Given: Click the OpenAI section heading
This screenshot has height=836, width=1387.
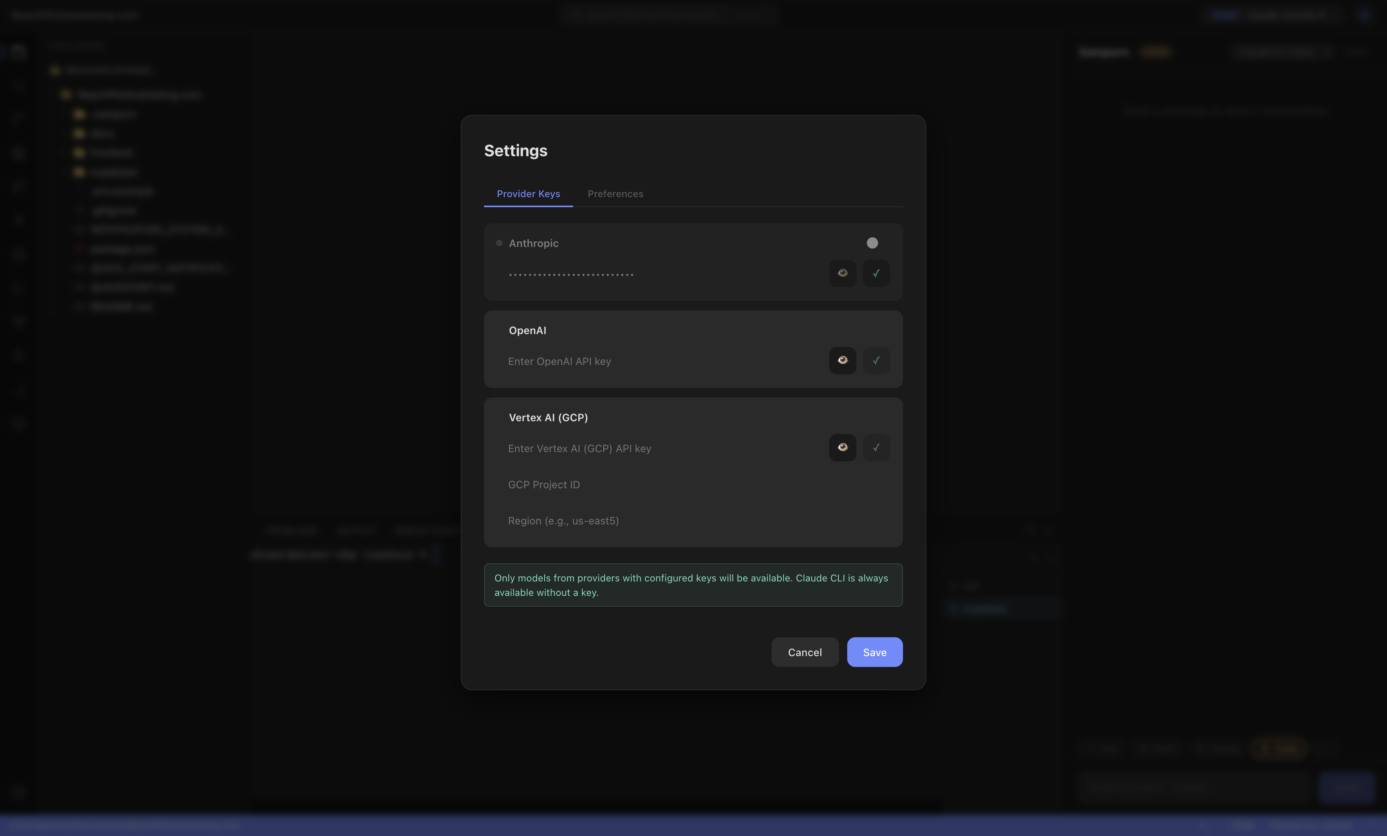Looking at the screenshot, I should point(527,331).
